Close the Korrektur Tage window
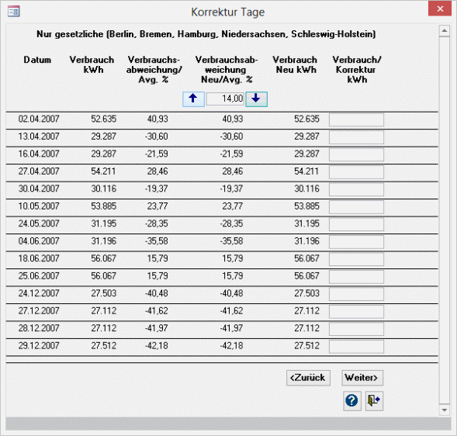This screenshot has height=436, width=457. (x=440, y=9)
